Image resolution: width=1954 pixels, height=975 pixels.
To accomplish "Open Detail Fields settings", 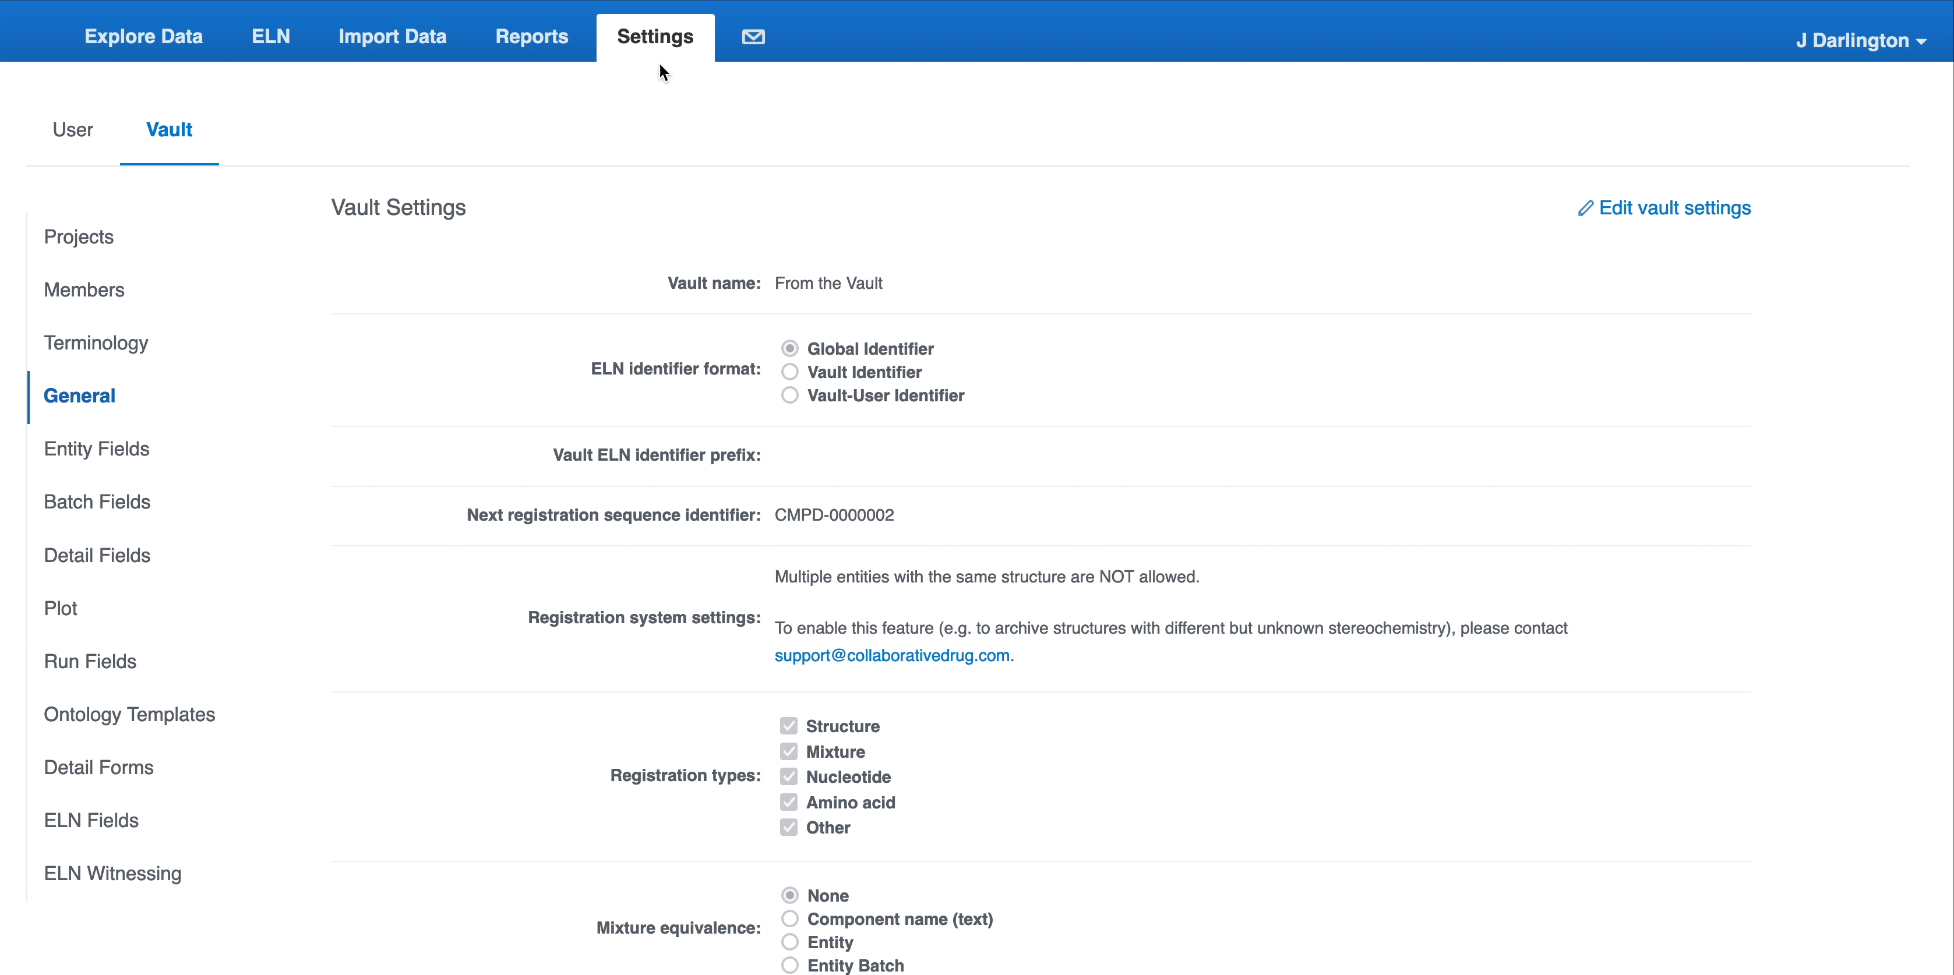I will point(97,556).
